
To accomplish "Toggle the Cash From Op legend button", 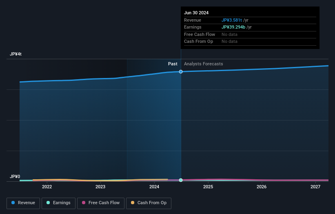I will (149, 203).
